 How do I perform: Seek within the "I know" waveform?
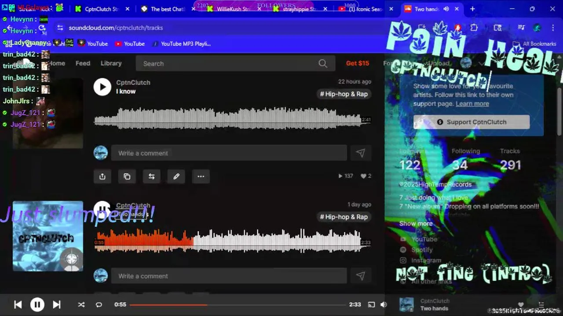(232, 118)
